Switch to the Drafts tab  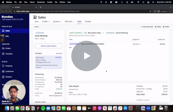(x=46, y=21)
